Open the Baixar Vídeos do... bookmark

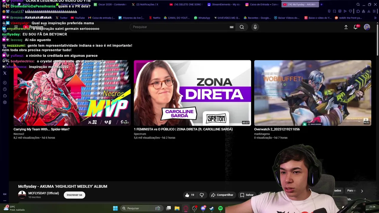tap(287, 18)
